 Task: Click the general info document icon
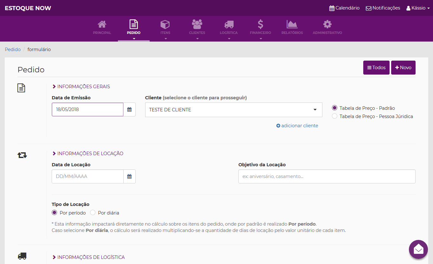(21, 88)
